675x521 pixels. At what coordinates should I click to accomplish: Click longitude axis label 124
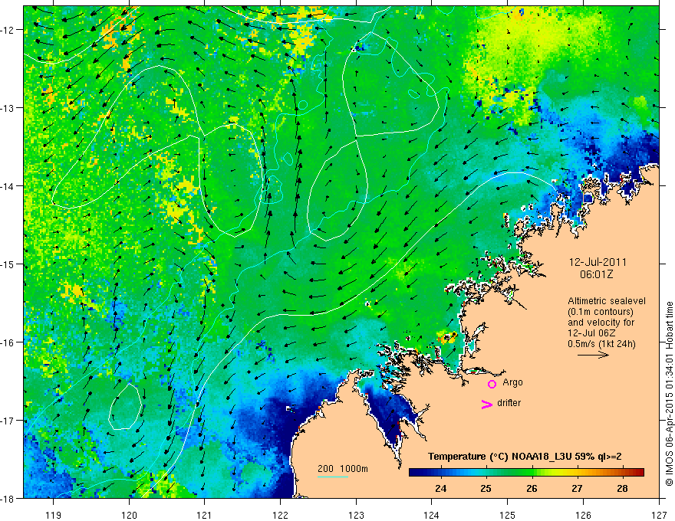pyautogui.click(x=432, y=515)
